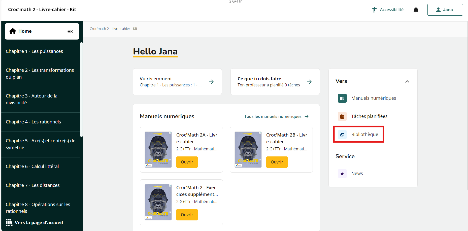Click the Accessibilité person icon
This screenshot has width=468, height=231.
click(374, 10)
